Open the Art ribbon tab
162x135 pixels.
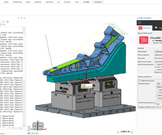pos(58,2)
